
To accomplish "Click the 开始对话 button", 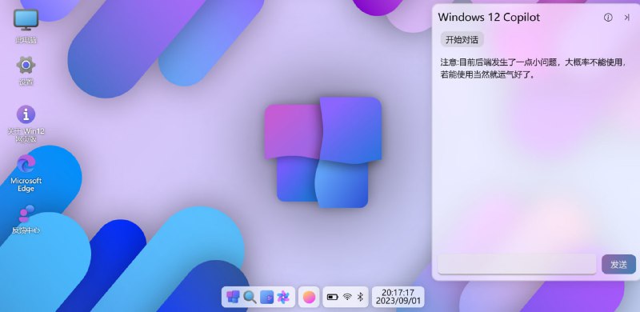I will coord(462,40).
